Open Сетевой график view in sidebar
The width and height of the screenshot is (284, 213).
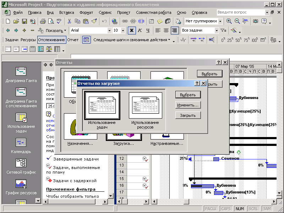[x=21, y=166]
